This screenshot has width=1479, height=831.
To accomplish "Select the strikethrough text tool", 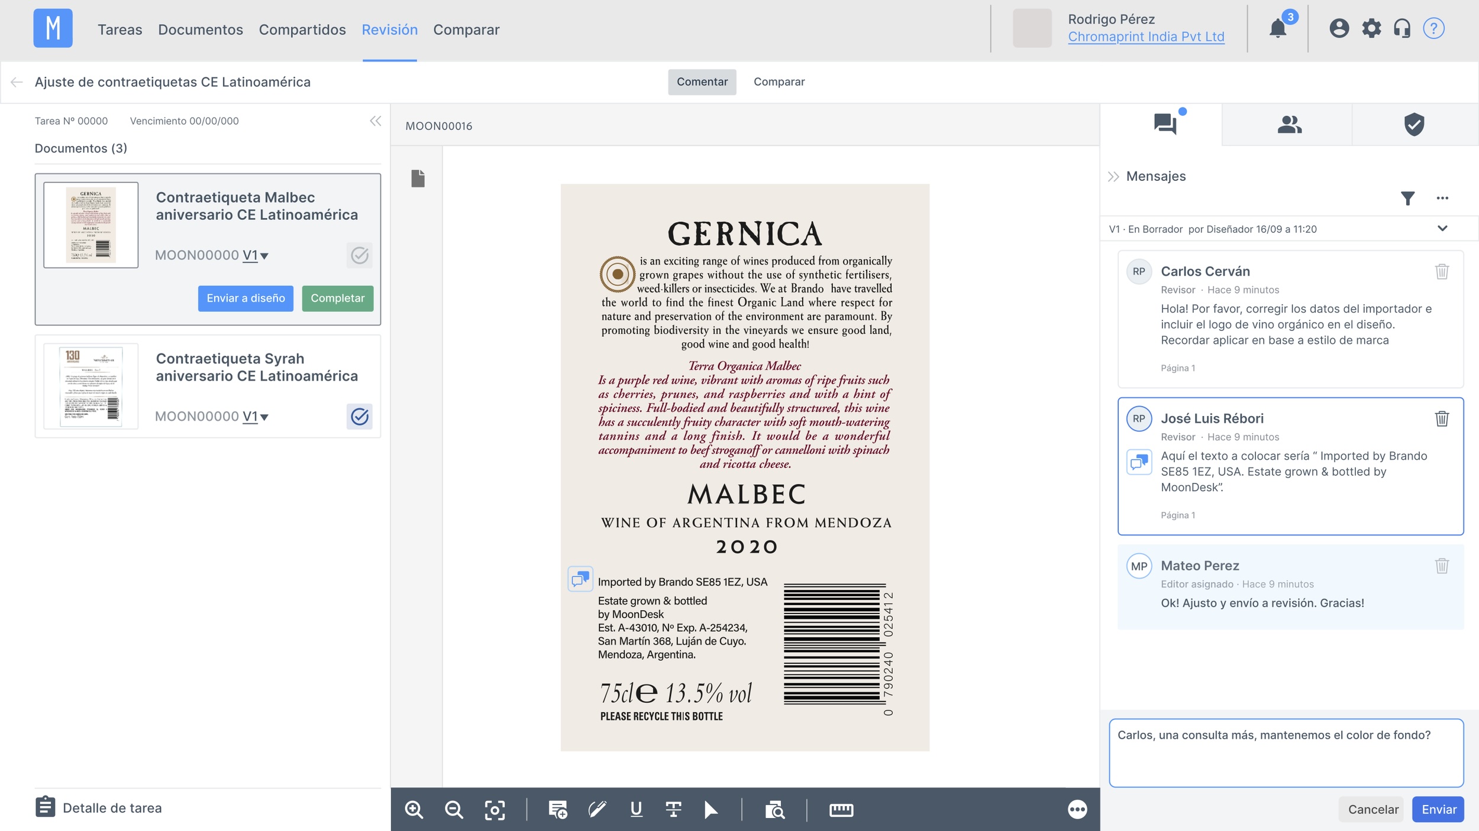I will pyautogui.click(x=673, y=810).
